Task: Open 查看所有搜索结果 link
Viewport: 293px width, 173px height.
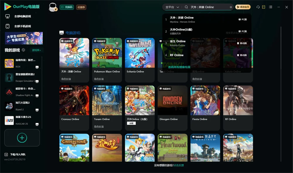Action: click(179, 67)
